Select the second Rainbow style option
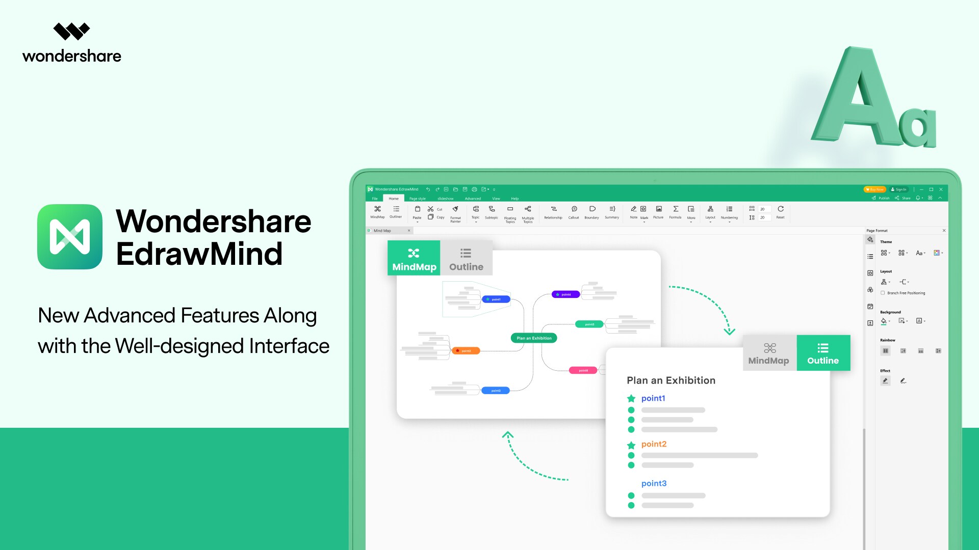The width and height of the screenshot is (979, 550). point(903,351)
